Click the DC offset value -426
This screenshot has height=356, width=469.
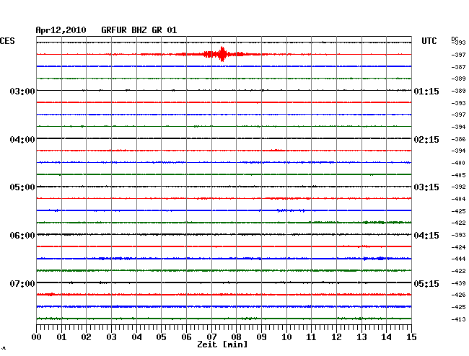point(458,295)
